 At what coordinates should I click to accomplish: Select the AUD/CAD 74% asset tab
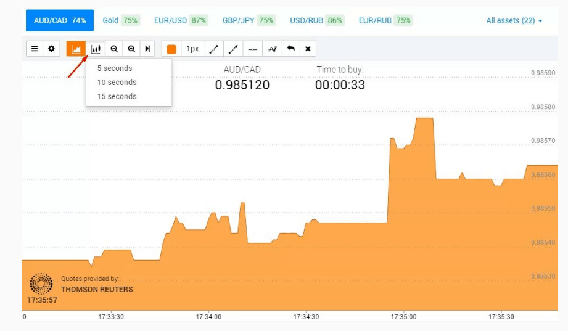tap(60, 20)
